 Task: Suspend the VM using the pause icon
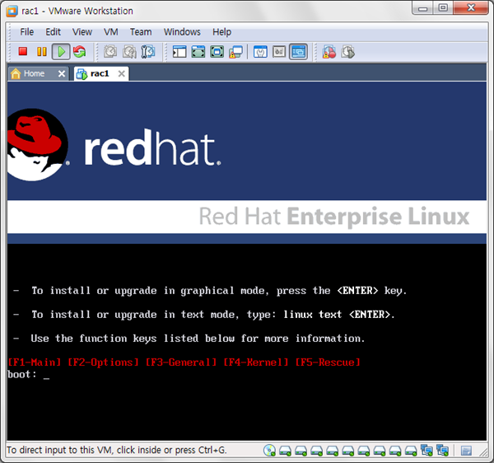42,52
